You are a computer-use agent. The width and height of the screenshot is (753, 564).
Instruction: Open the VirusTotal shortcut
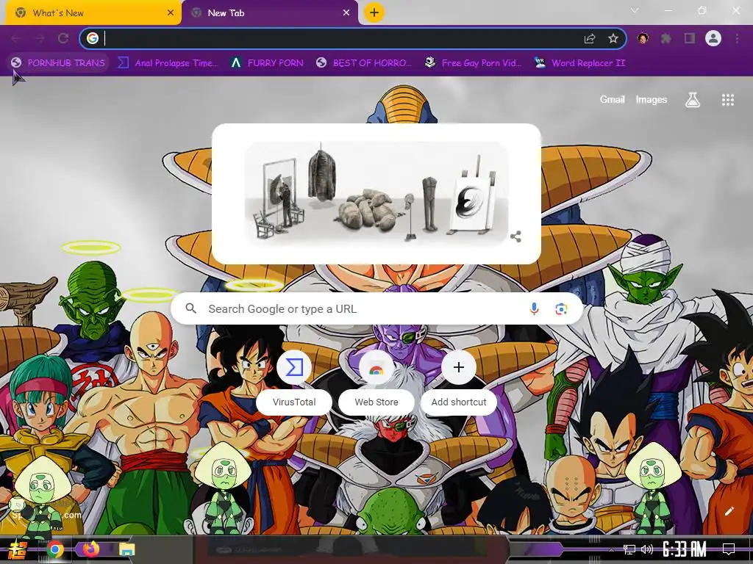click(294, 382)
